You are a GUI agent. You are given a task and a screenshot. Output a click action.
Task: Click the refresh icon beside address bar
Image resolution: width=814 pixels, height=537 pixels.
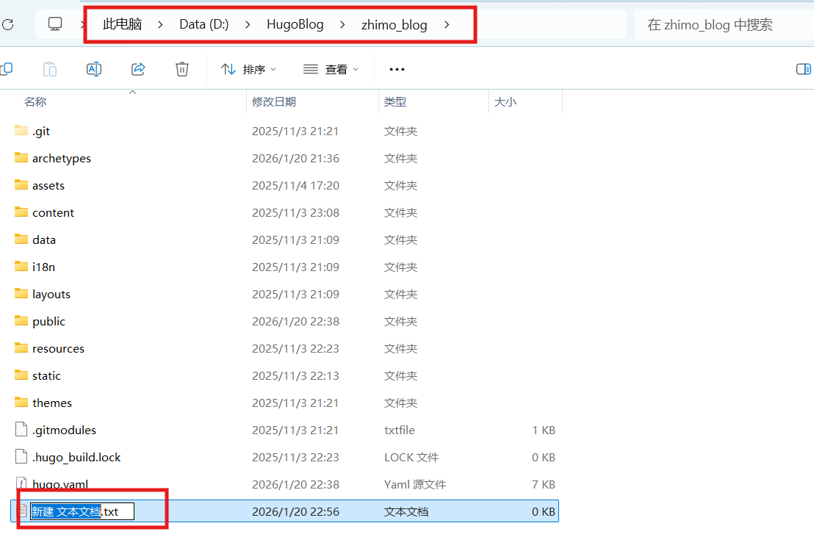(8, 24)
